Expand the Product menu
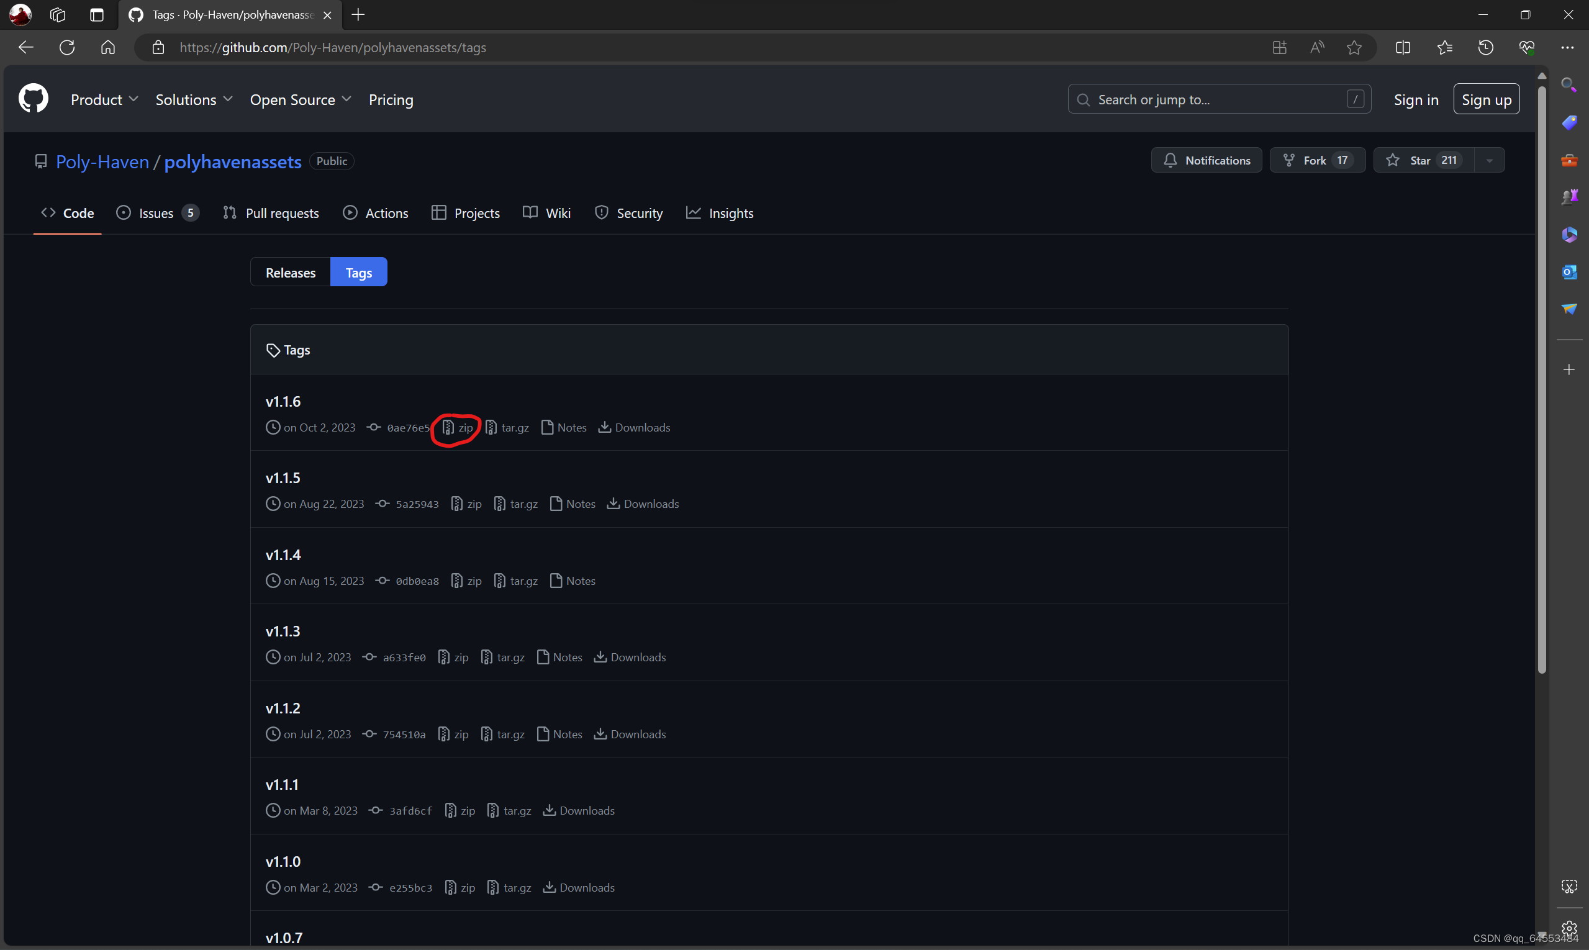Image resolution: width=1589 pixels, height=950 pixels. (104, 99)
